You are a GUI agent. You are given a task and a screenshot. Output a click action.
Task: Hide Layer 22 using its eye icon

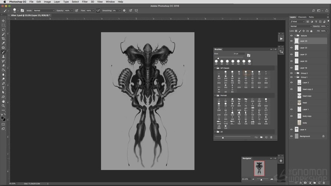[291, 48]
